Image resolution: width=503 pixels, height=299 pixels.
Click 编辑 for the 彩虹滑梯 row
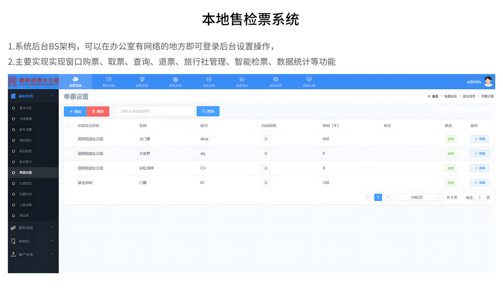(x=480, y=168)
